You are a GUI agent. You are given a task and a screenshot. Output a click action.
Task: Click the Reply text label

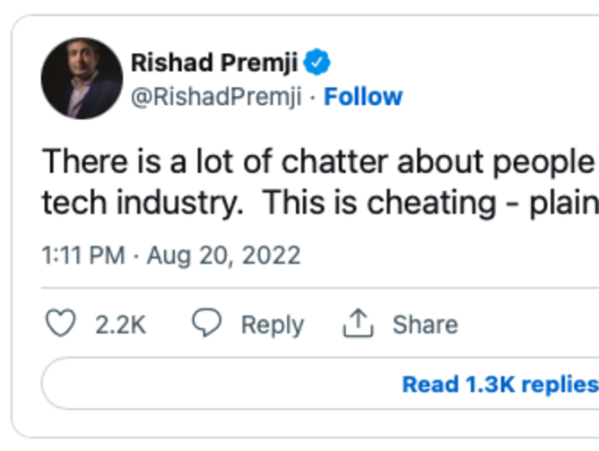click(273, 325)
